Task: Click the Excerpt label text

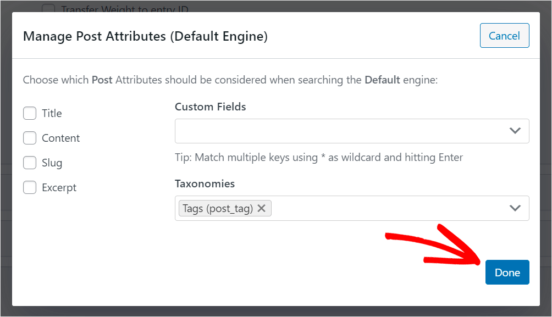Action: pyautogui.click(x=59, y=187)
